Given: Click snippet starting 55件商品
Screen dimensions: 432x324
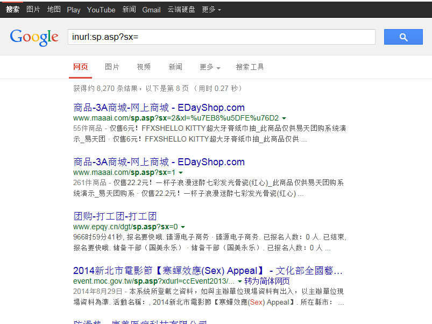Looking at the screenshot, I should coord(210,133).
